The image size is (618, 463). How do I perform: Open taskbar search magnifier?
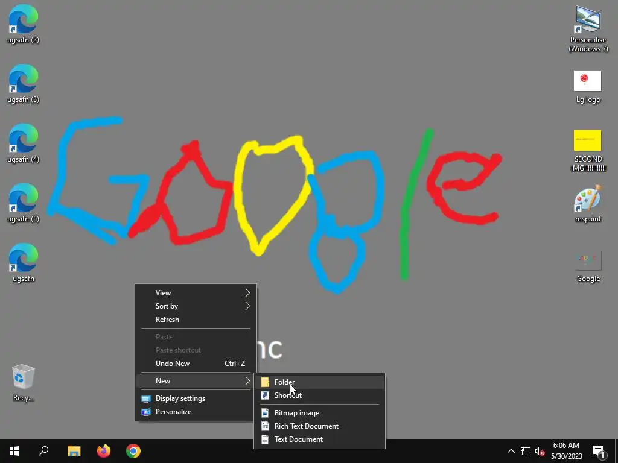click(43, 451)
